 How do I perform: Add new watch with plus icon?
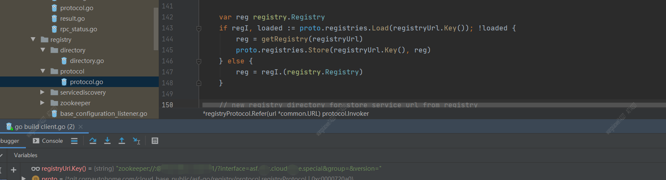click(14, 170)
